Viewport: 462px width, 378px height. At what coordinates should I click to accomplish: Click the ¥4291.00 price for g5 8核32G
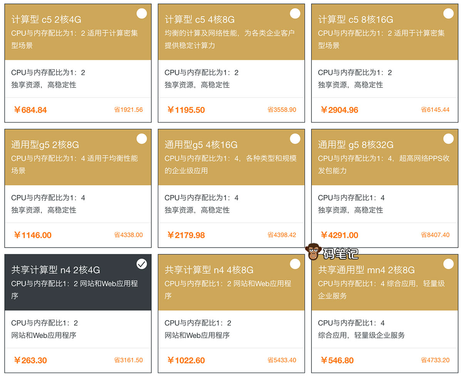point(340,235)
